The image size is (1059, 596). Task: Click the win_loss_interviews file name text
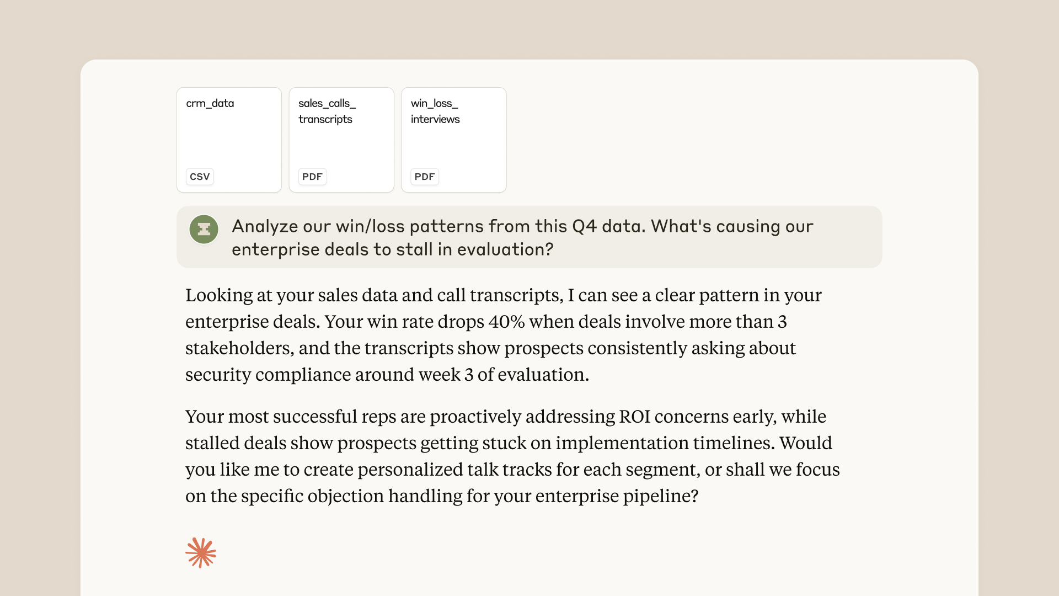[x=435, y=111]
